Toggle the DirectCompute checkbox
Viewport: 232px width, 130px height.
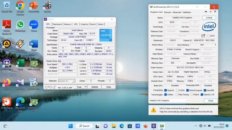[187, 90]
